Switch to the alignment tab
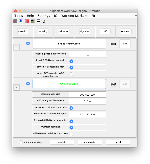The height and width of the screenshot is (164, 150). [85, 31]
